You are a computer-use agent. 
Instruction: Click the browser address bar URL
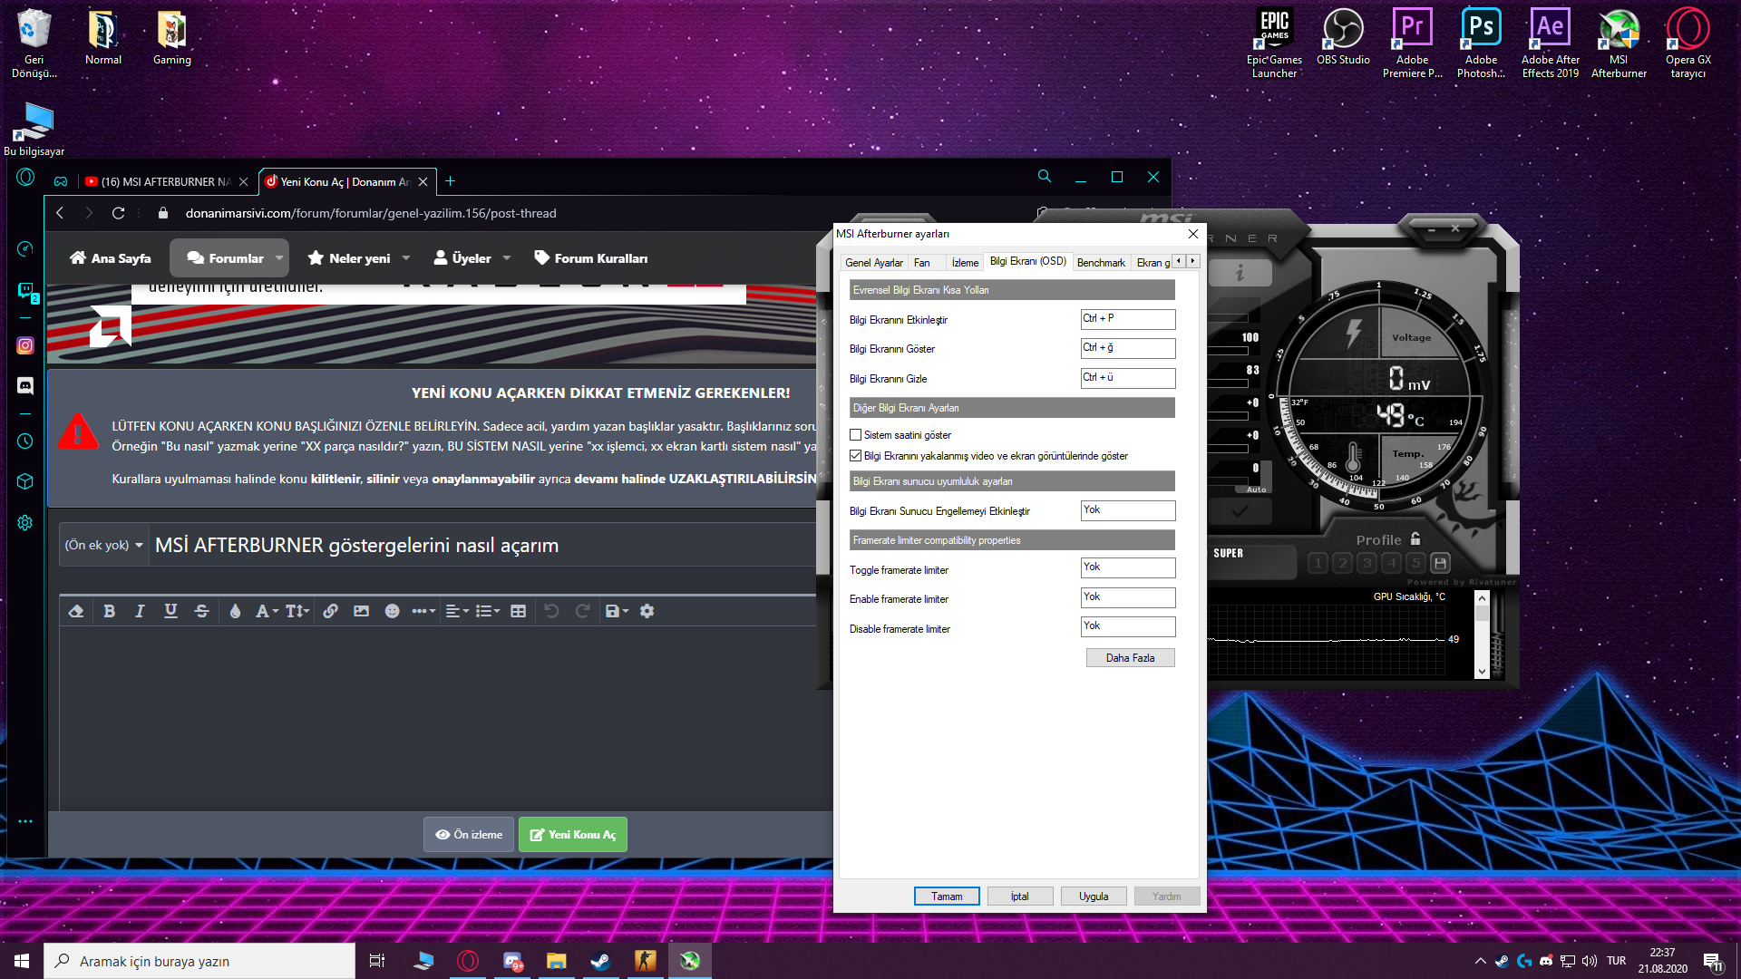(x=371, y=213)
